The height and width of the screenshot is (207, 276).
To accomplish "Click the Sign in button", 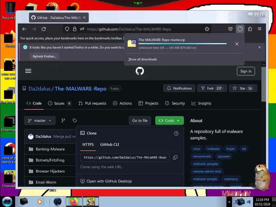I will point(246,71).
